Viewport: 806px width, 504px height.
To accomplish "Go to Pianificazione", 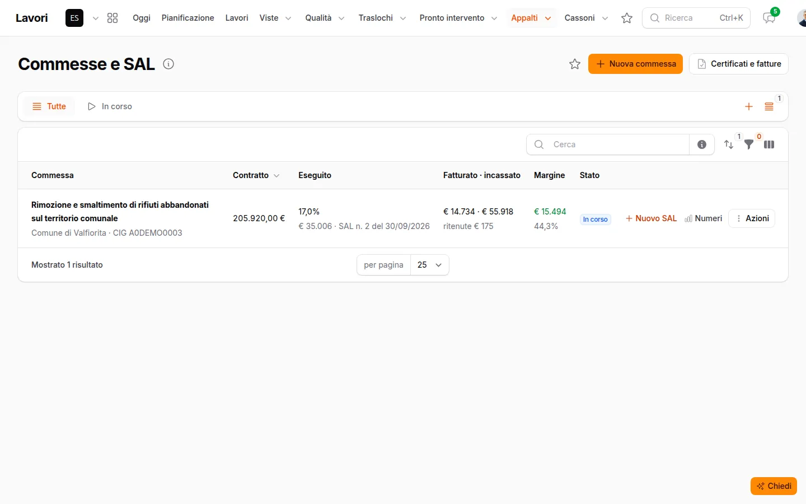I will click(188, 18).
